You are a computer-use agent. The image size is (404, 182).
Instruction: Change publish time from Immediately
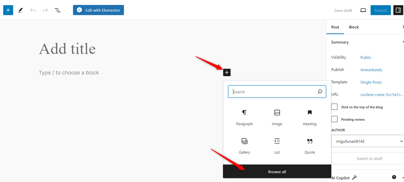(371, 70)
